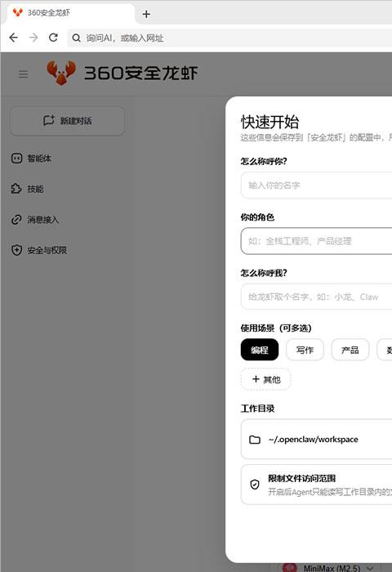This screenshot has width=392, height=572.
Task: Start a new conversation with 新建对话 button
Action: pos(68,121)
